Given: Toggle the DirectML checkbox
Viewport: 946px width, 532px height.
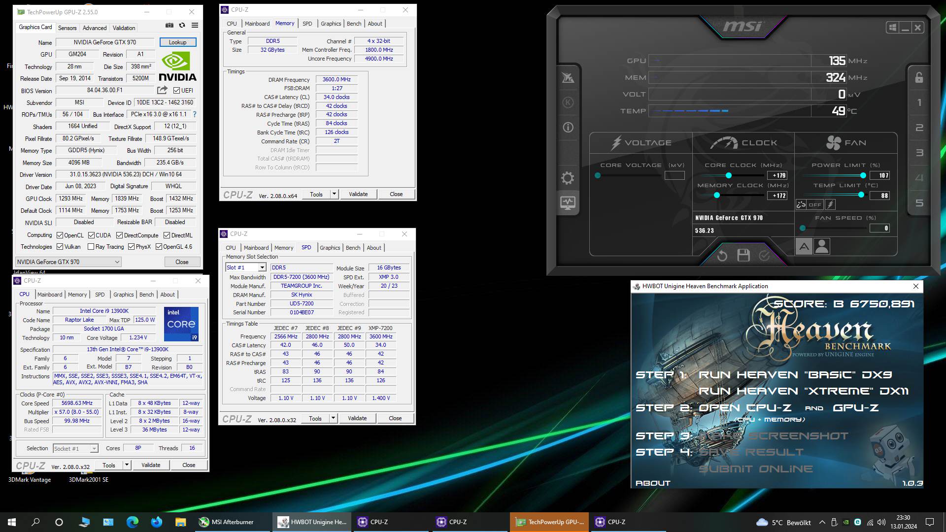Looking at the screenshot, I should [167, 235].
